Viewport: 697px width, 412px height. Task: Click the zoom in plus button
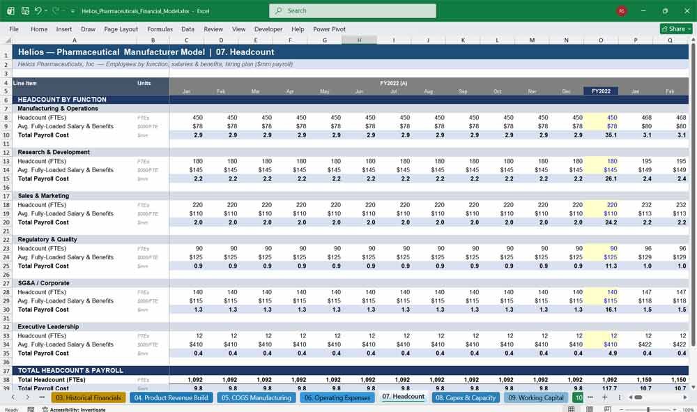(675, 409)
